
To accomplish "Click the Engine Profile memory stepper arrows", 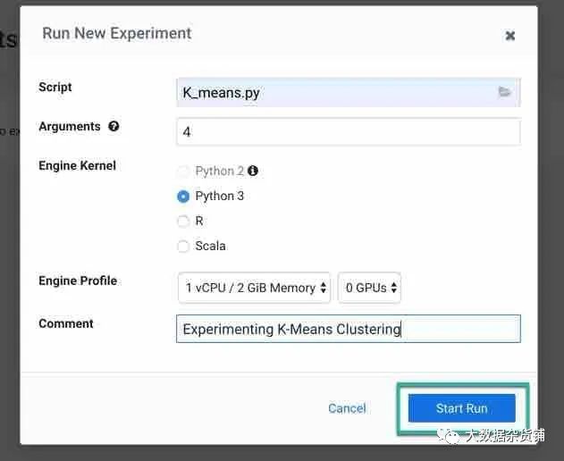I will pos(323,288).
